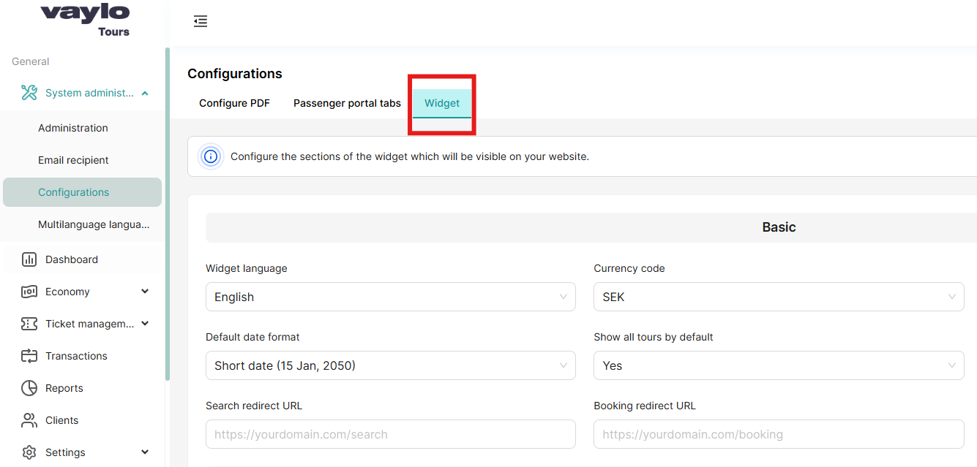Click the Economy banknote icon
Screen dimensions: 977x467
(x=29, y=291)
